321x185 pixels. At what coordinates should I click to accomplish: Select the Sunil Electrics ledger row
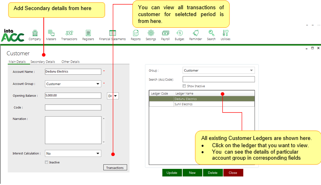pos(183,104)
